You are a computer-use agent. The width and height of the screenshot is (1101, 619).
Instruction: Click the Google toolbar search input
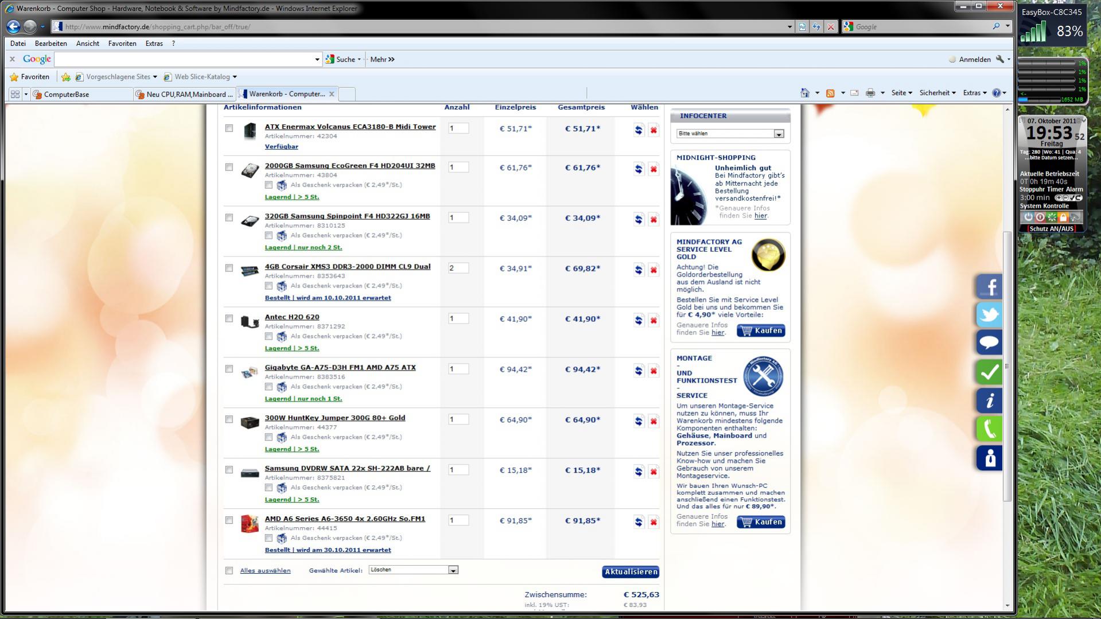tap(184, 59)
